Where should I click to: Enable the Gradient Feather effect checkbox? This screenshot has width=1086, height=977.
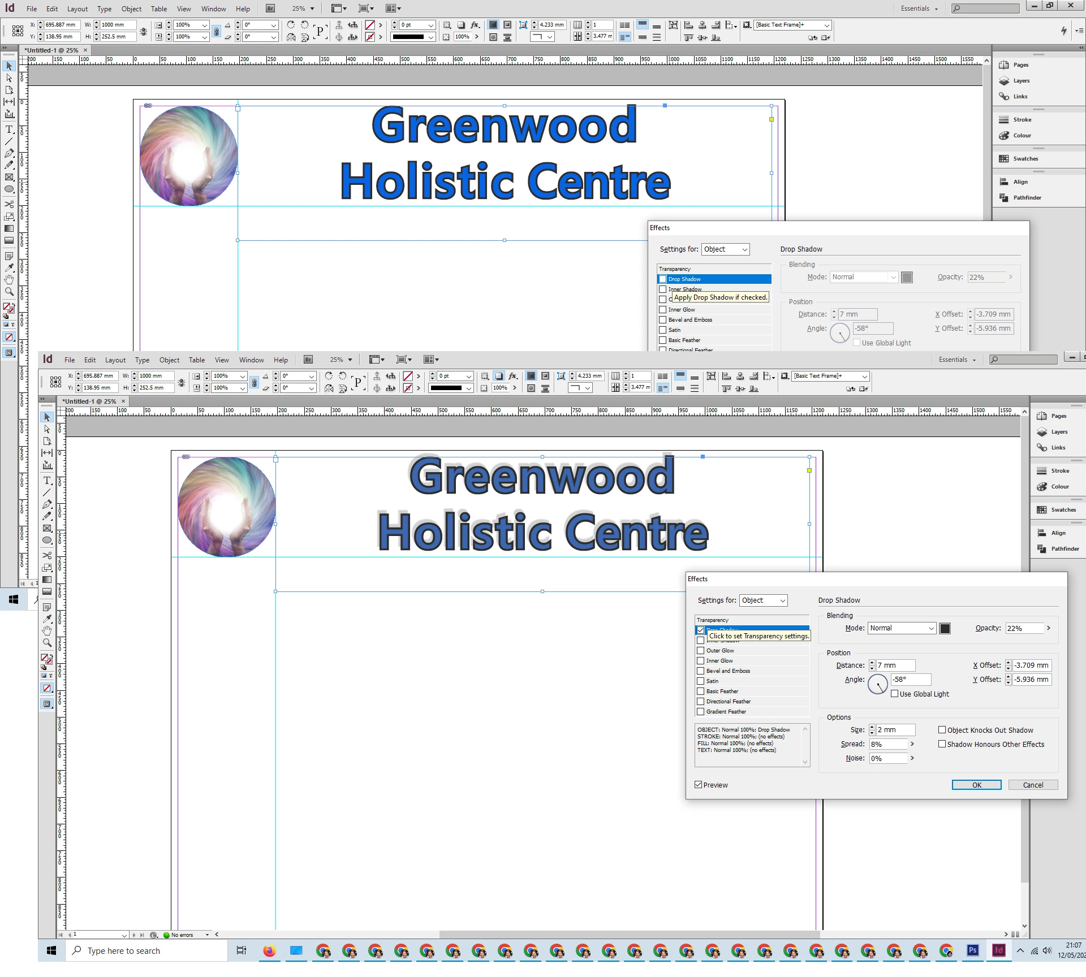tap(701, 711)
